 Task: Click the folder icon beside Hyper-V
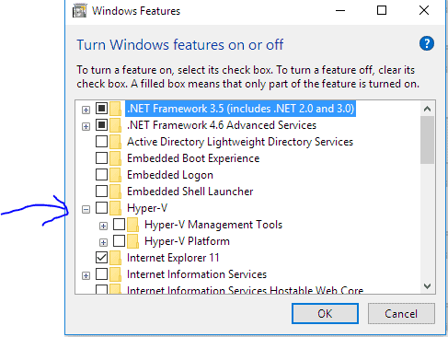(116, 208)
